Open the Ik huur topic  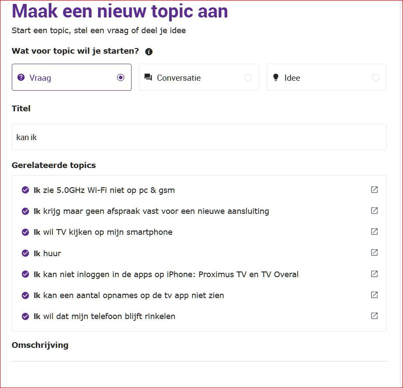[x=47, y=254]
